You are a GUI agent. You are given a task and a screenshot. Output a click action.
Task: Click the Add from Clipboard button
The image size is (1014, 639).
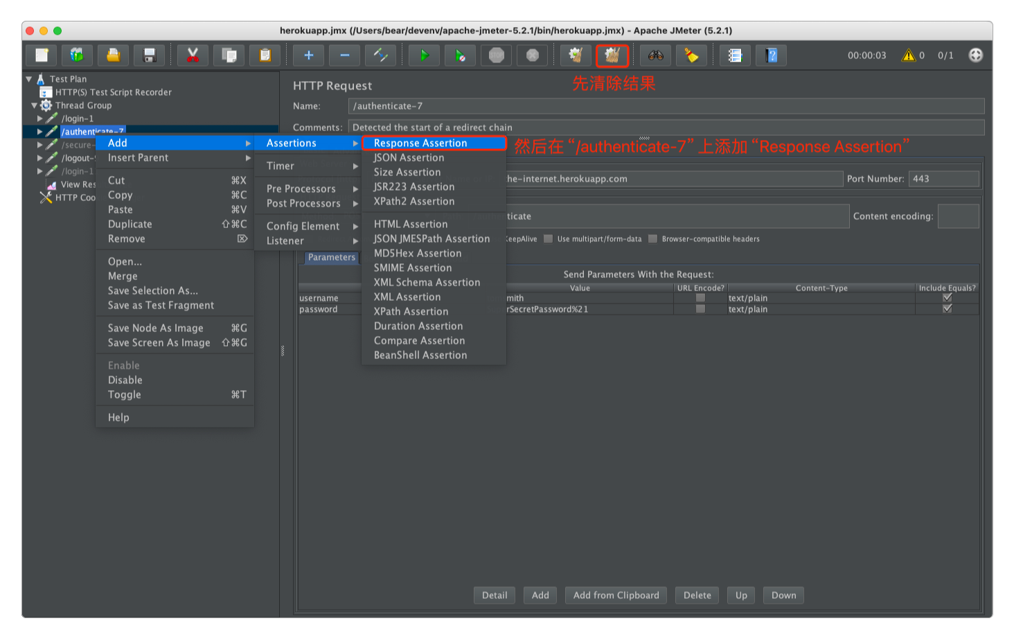point(616,595)
